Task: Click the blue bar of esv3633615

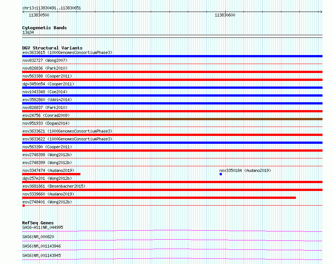Action: click(x=172, y=56)
